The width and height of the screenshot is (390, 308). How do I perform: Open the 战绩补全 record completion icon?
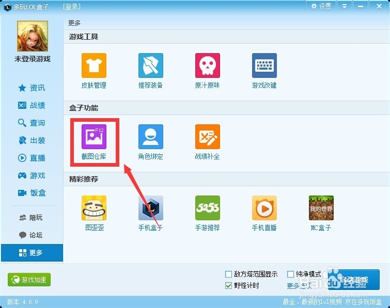[x=208, y=137]
